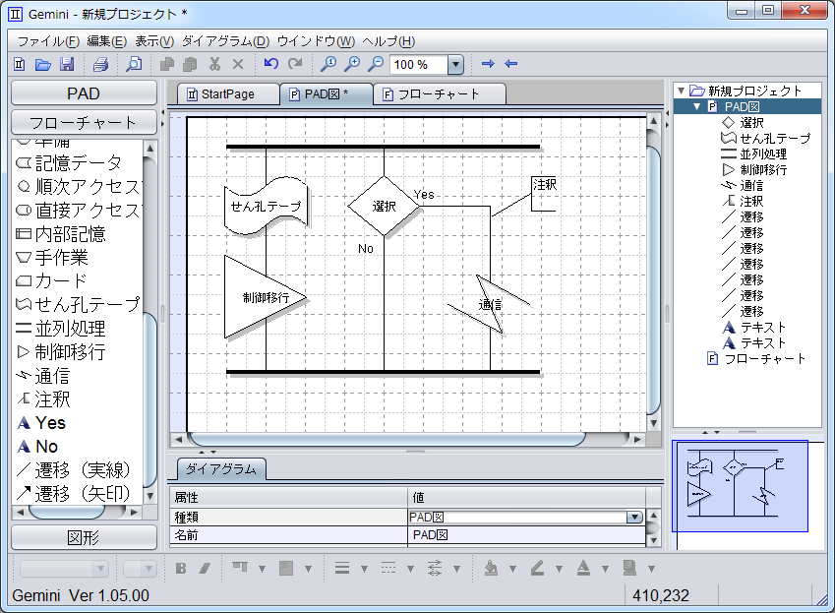Reset zoom with the 1:1 magnifier icon

click(328, 64)
